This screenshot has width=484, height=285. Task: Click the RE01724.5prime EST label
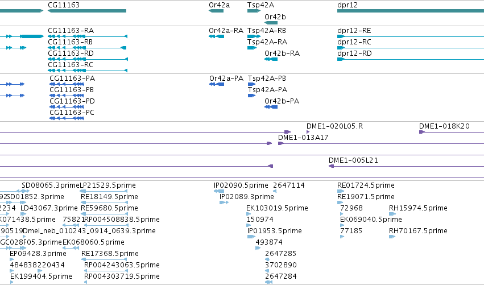point(366,185)
